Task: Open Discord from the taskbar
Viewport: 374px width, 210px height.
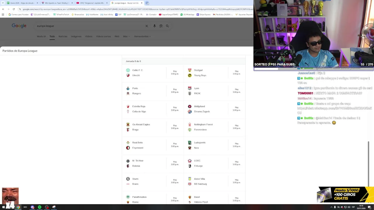Action: pyautogui.click(x=32, y=207)
